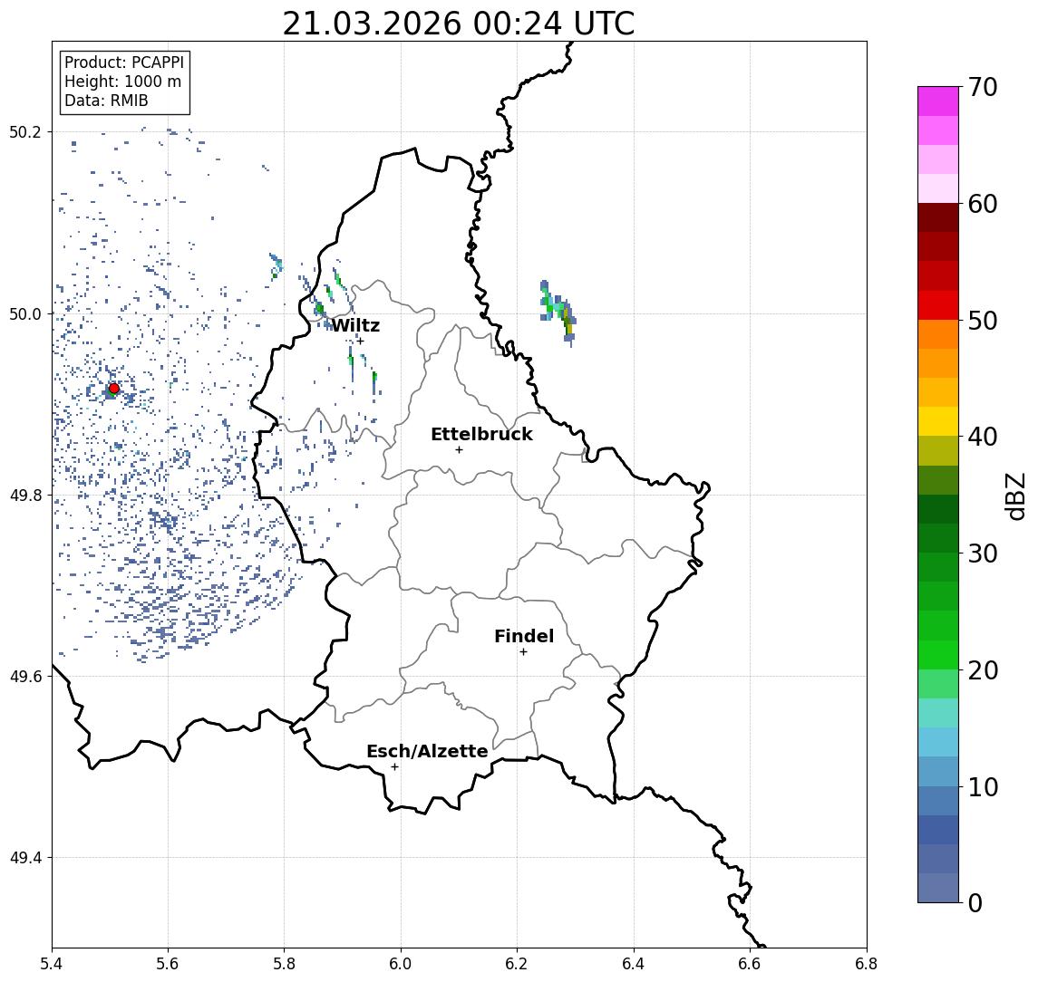This screenshot has width=1038, height=982.
Task: Click the latitude tick label 50.0
Action: (24, 313)
